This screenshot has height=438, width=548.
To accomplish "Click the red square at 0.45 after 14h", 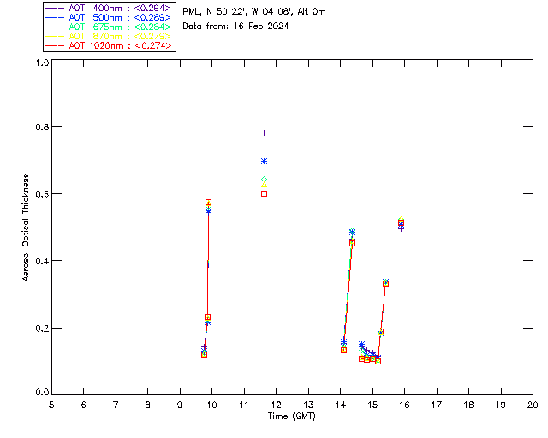I will (352, 244).
